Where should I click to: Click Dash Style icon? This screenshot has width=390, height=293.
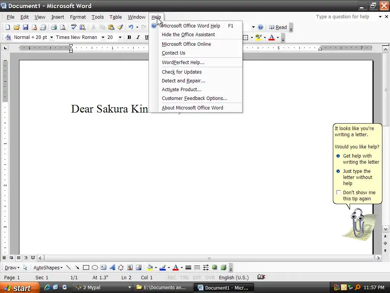[197, 267]
